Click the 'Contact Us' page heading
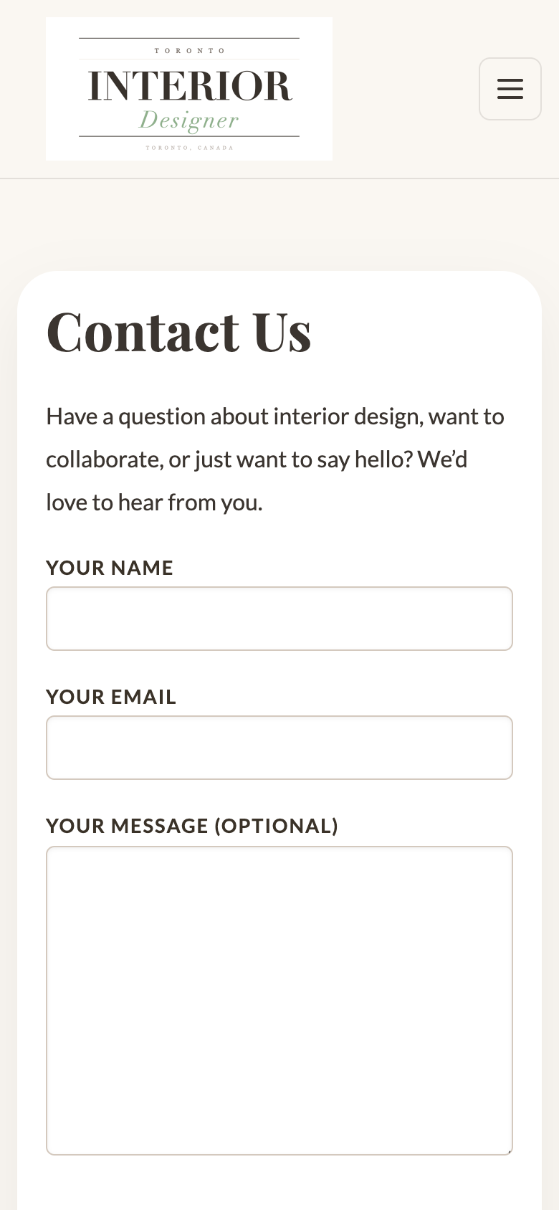Viewport: 559px width, 1210px height. pos(179,330)
